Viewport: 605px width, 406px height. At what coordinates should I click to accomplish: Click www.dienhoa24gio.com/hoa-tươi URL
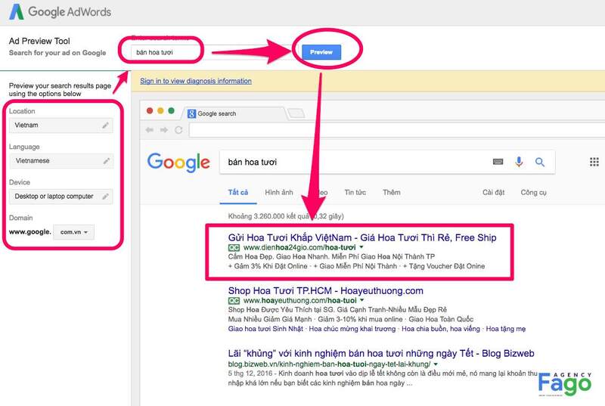coord(299,247)
